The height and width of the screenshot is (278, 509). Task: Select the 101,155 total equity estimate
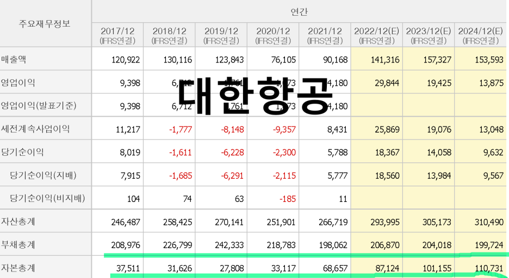pyautogui.click(x=437, y=269)
